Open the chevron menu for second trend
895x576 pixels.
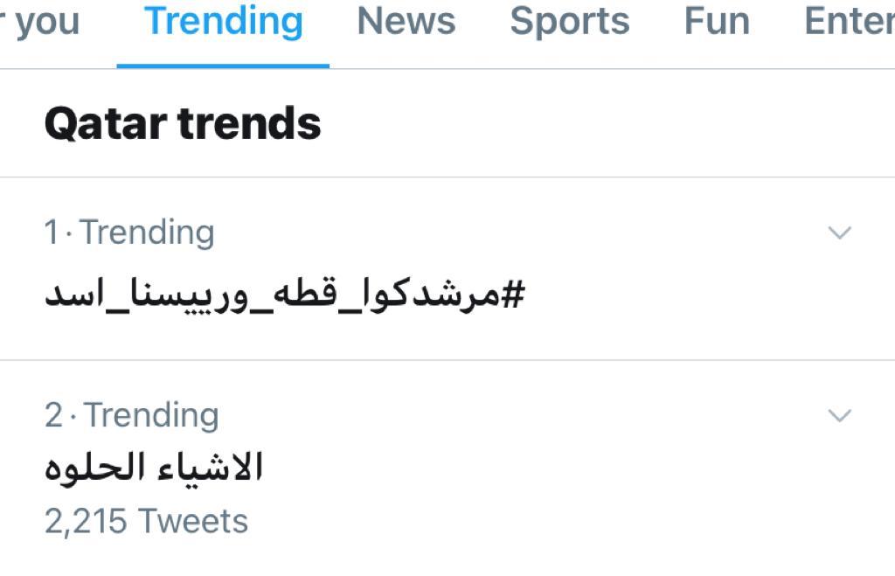coord(839,415)
